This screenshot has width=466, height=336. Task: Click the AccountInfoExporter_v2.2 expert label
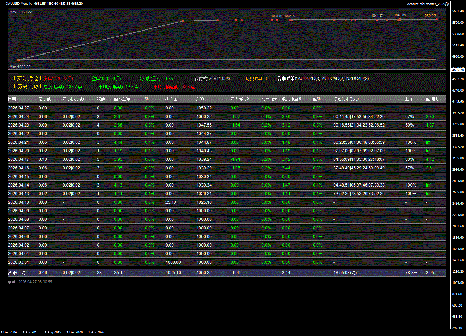click(x=425, y=4)
